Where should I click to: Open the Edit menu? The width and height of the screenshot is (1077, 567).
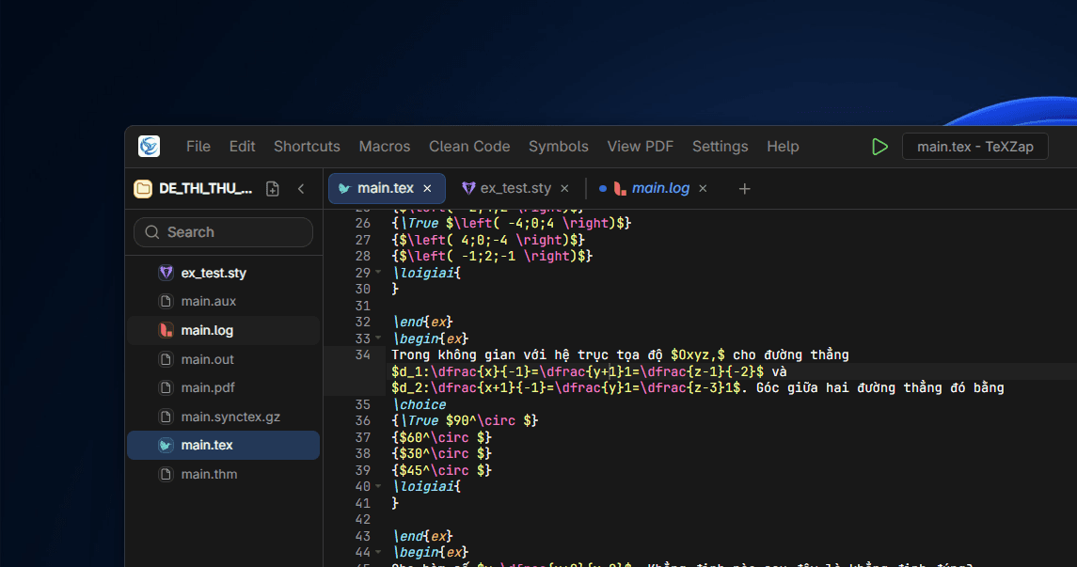pos(242,146)
